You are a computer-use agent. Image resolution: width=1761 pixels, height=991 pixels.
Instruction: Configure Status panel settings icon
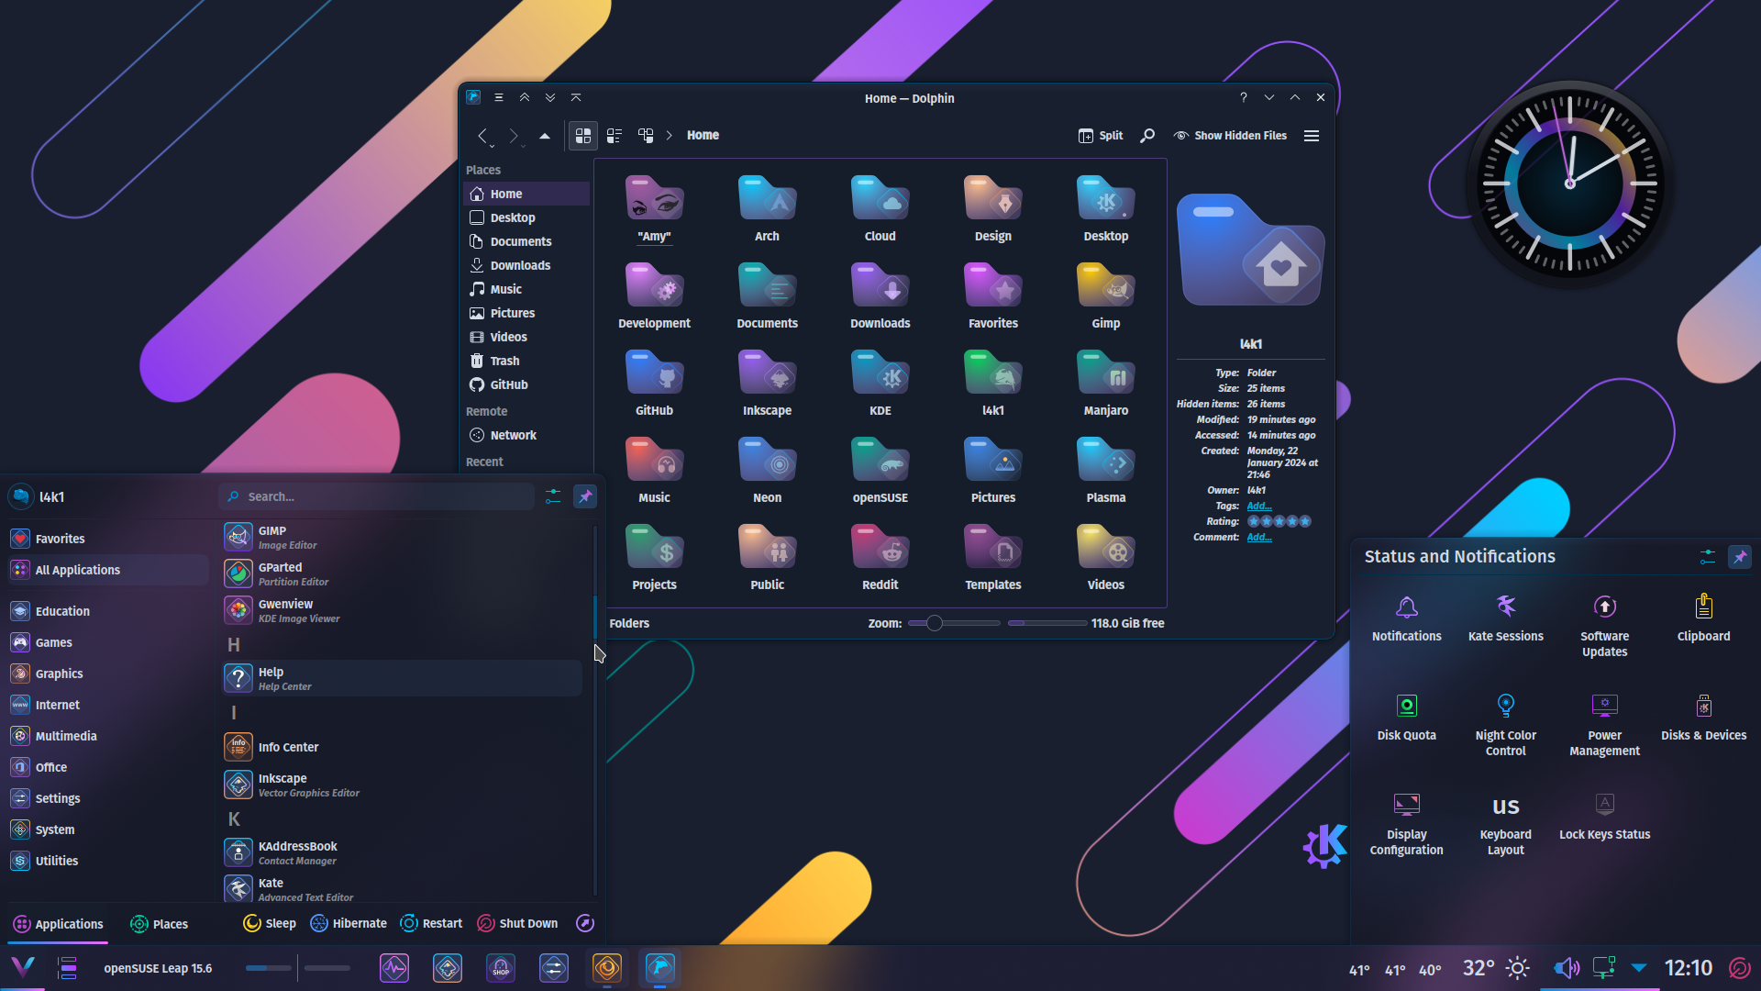(1707, 557)
